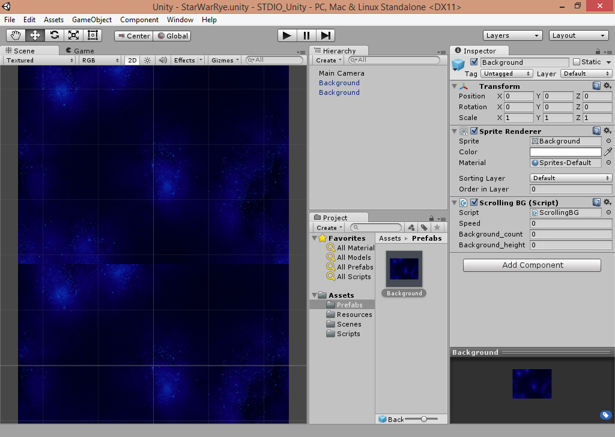Toggle scene lighting sun icon
Viewport: 615px width, 437px height.
148,60
